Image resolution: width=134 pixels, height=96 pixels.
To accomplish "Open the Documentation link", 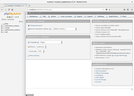I will point(101,71).
